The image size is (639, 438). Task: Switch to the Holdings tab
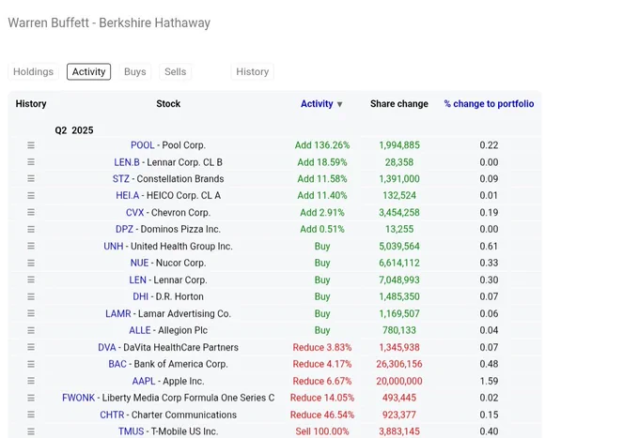pyautogui.click(x=34, y=71)
